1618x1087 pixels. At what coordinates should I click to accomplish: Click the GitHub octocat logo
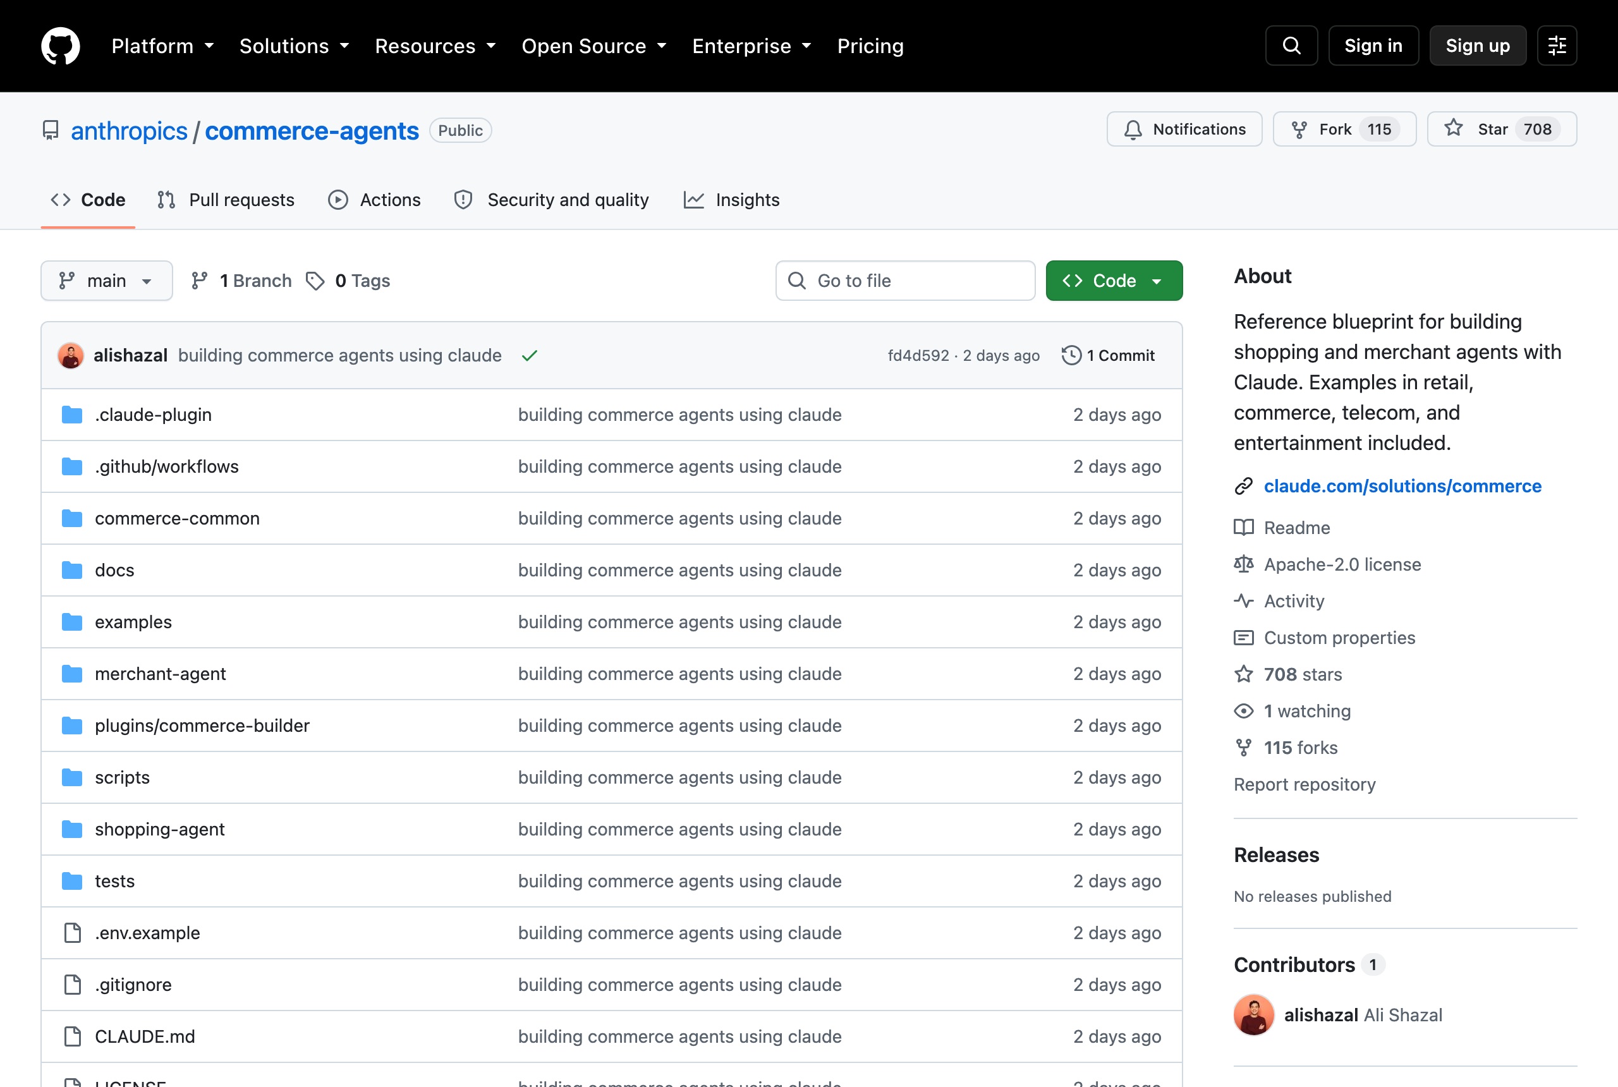click(x=60, y=46)
